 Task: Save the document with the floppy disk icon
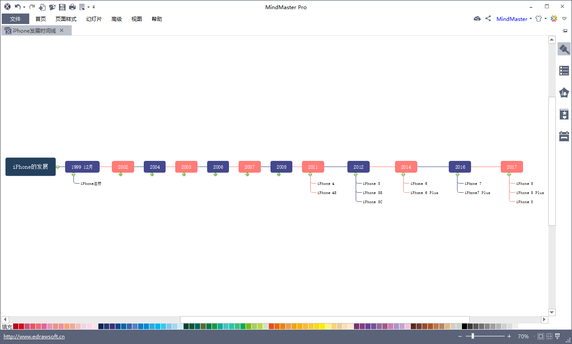pyautogui.click(x=62, y=7)
